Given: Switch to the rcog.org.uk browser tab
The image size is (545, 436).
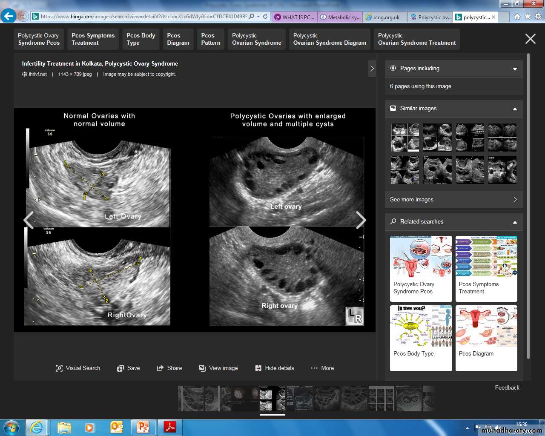Looking at the screenshot, I should pos(383,17).
